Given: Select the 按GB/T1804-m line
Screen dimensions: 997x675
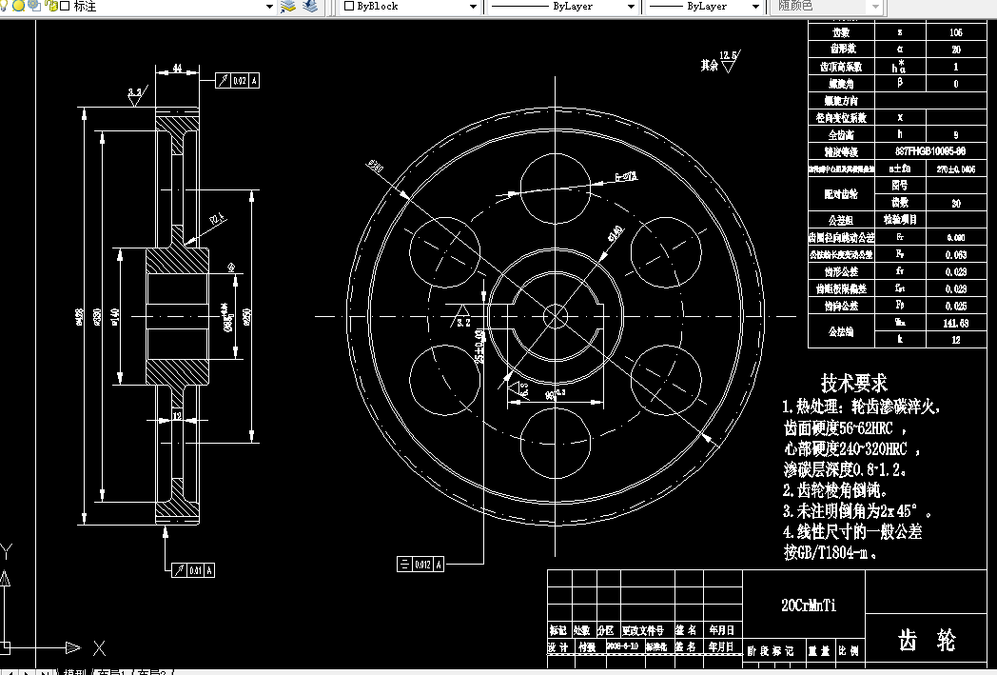Looking at the screenshot, I should pos(830,552).
